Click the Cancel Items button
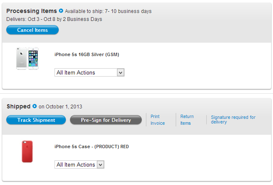 (32, 30)
